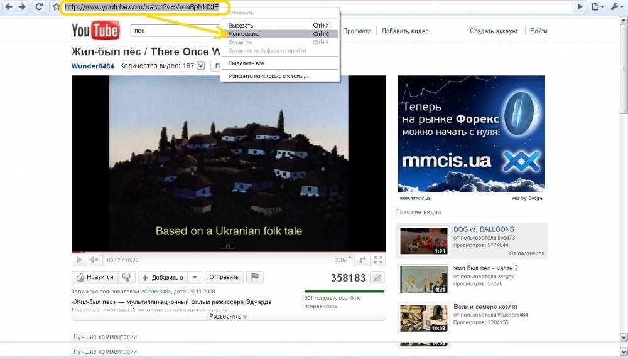Unmute the video with the speaker icon

(x=94, y=260)
